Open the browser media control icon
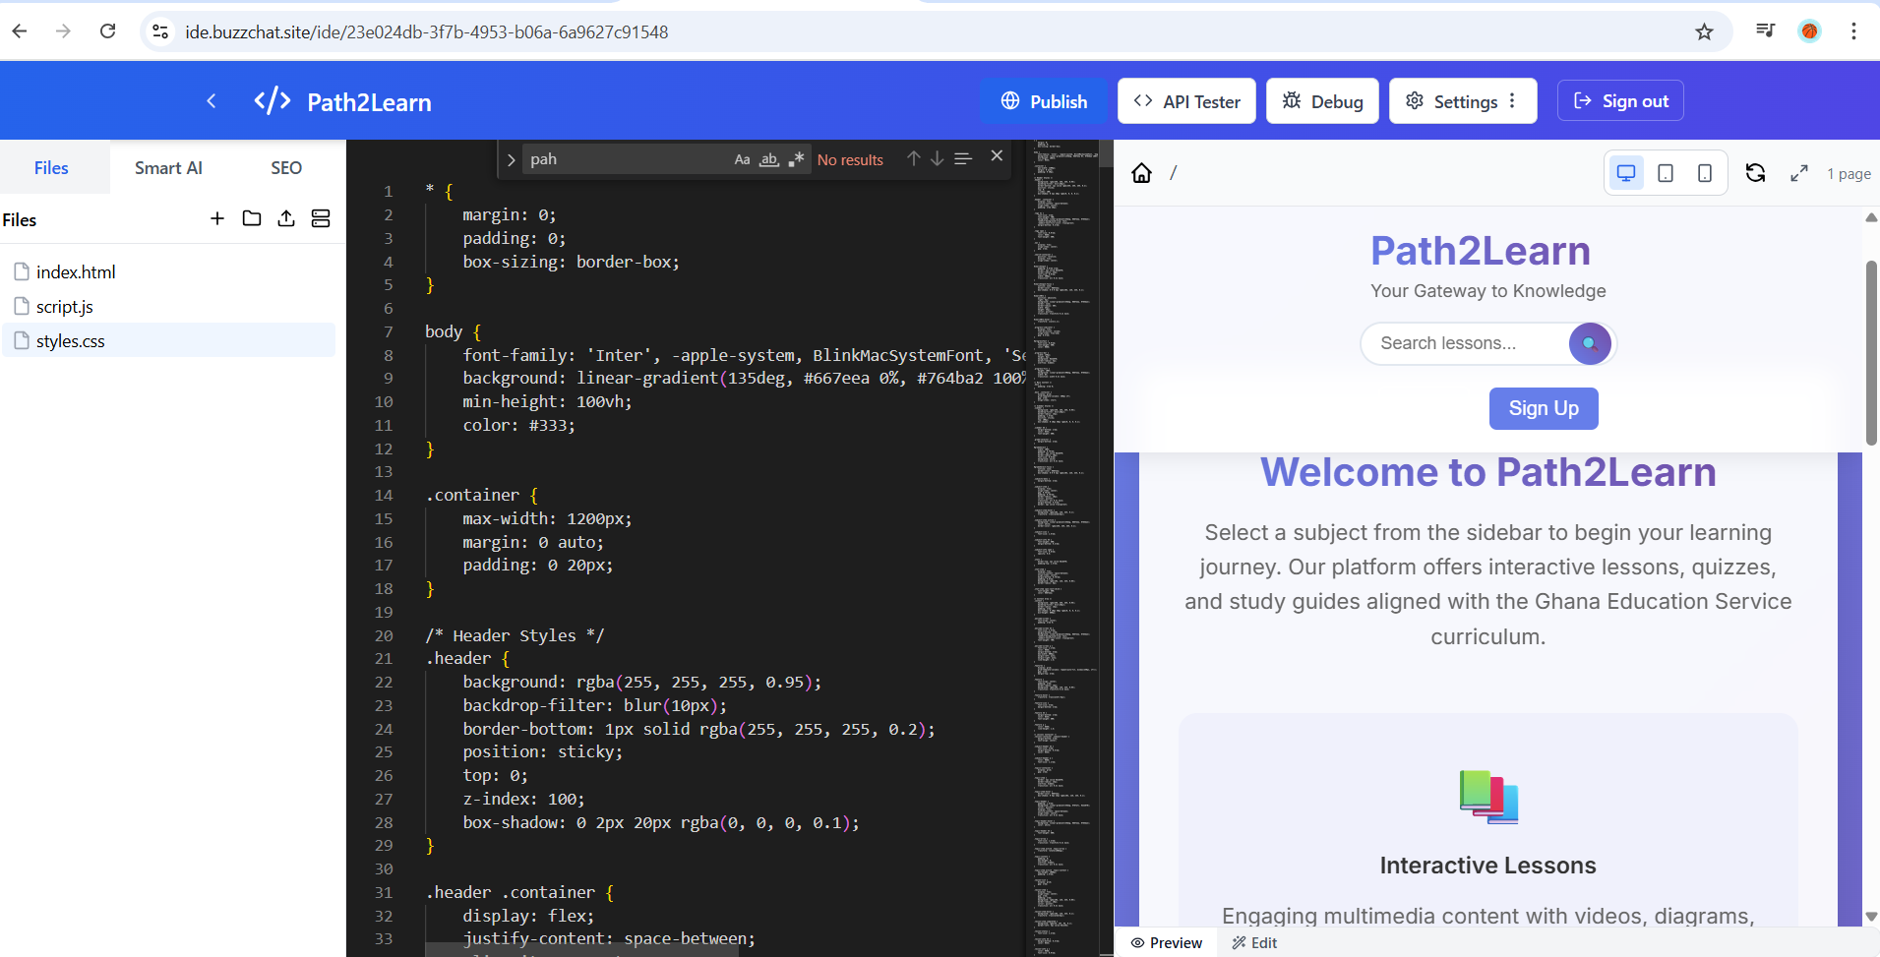Viewport: 1880px width, 957px height. pyautogui.click(x=1766, y=31)
